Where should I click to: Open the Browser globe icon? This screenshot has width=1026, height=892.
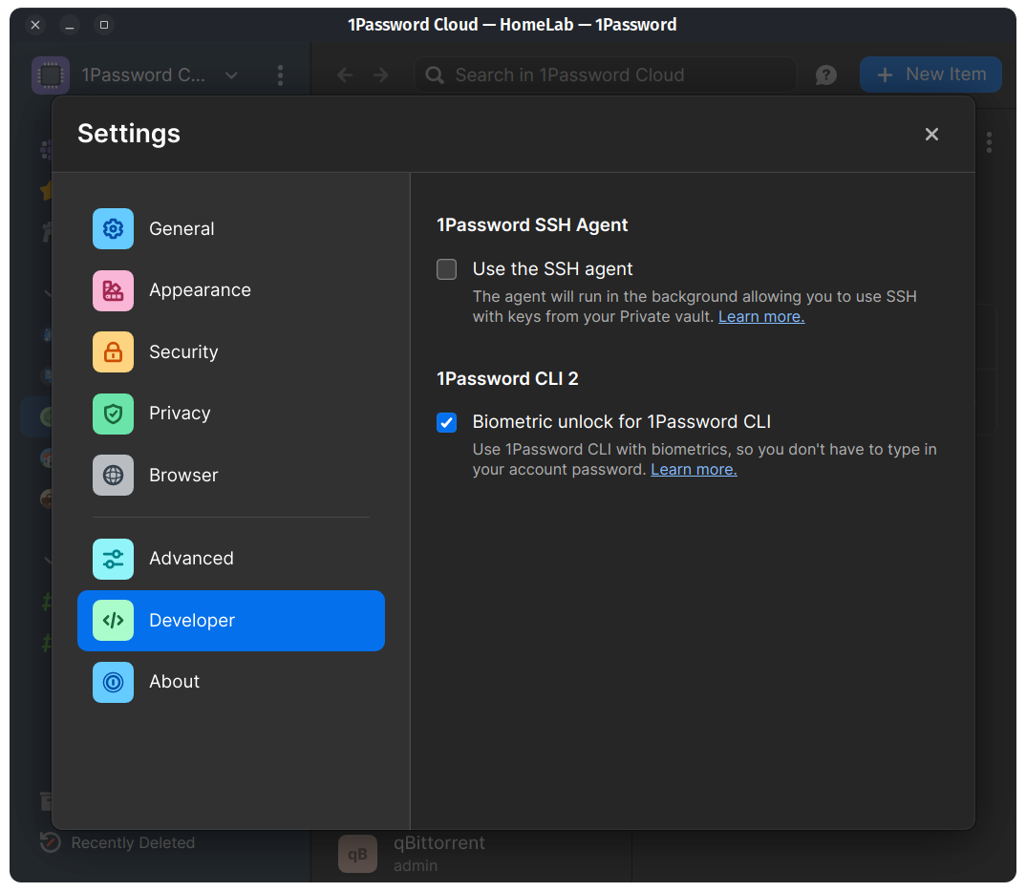tap(113, 475)
